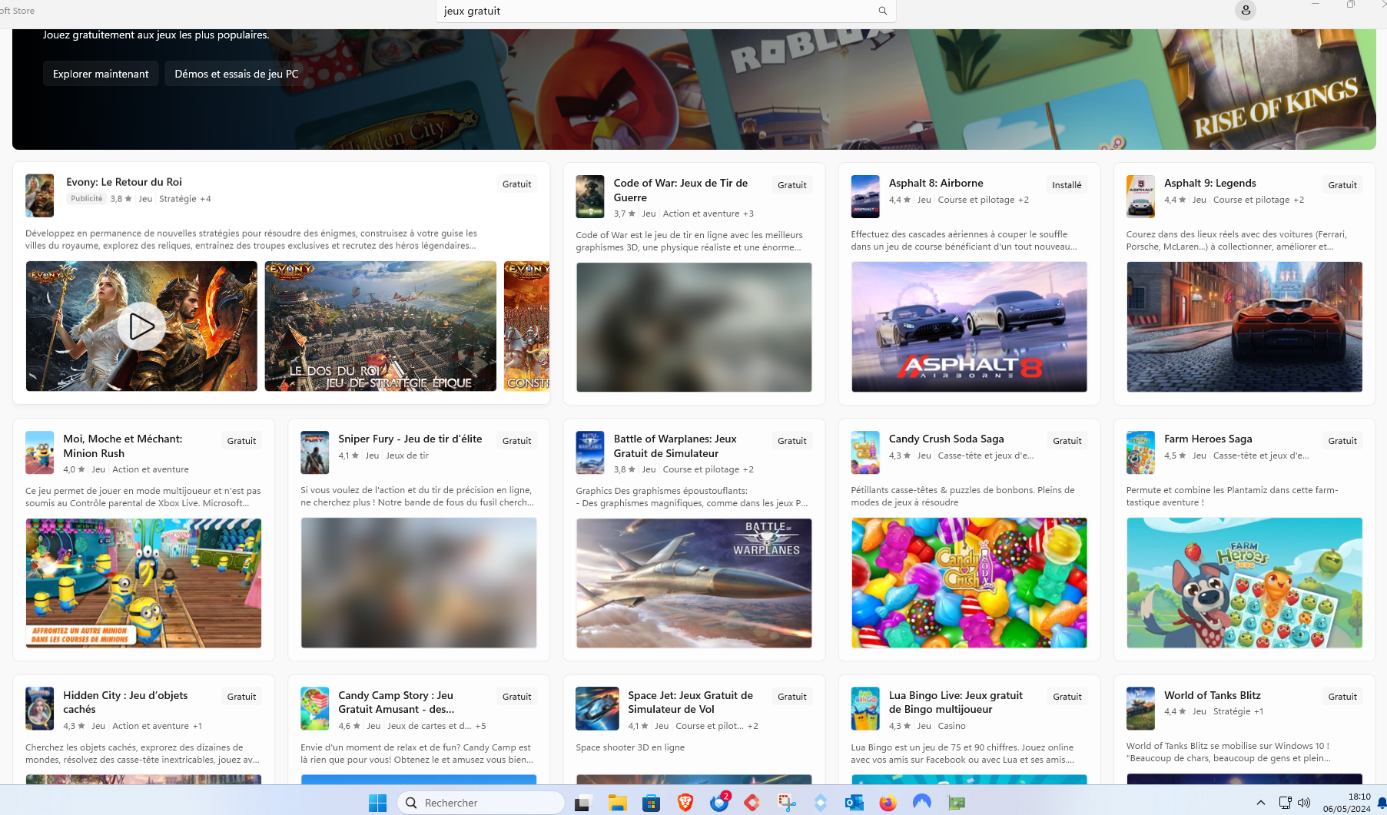Get Lua Bingo Live via Gratuit button

point(1067,697)
